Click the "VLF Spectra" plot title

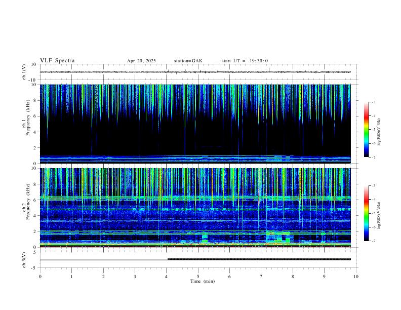tap(57, 61)
